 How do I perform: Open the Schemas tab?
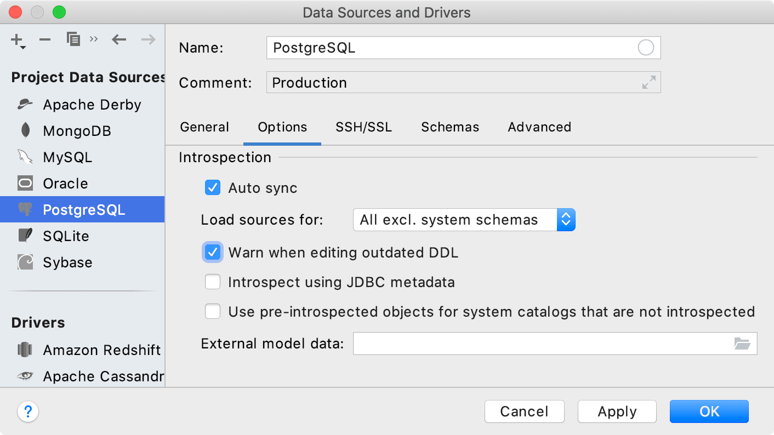tap(449, 127)
